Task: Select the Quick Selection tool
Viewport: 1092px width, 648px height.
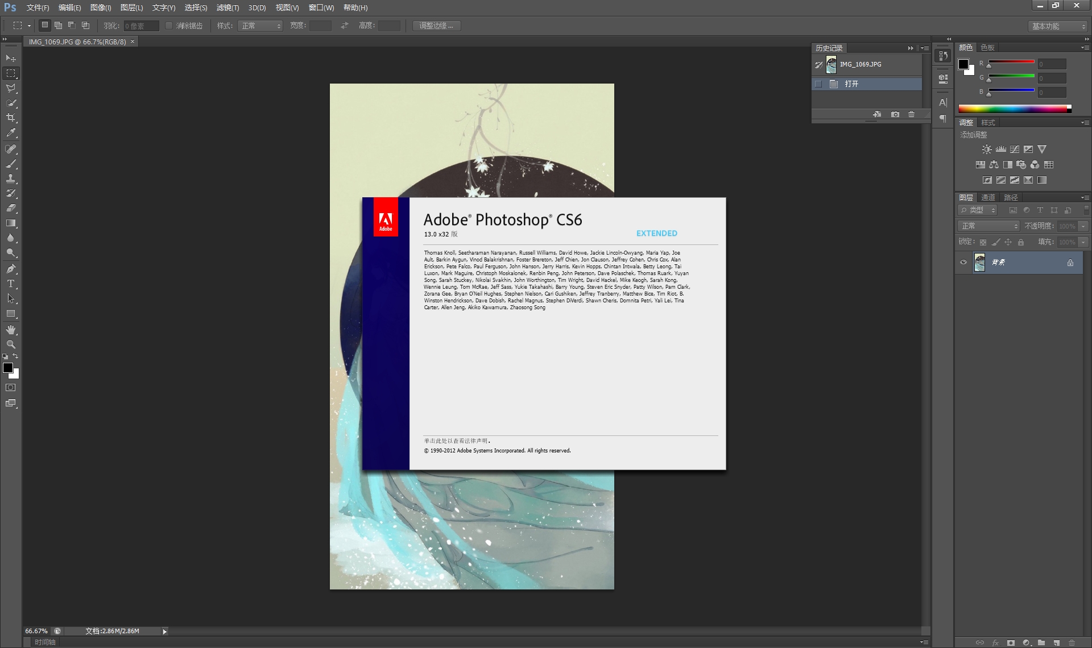Action: (x=11, y=103)
